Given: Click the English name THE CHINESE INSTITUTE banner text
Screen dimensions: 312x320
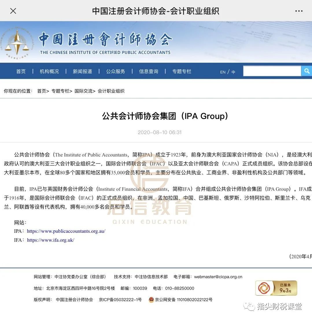Looking at the screenshot, I should [105, 53].
